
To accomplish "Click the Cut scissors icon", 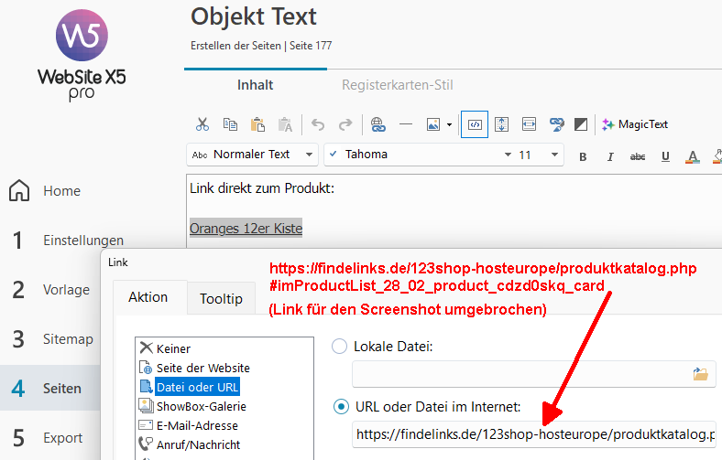I will (202, 124).
